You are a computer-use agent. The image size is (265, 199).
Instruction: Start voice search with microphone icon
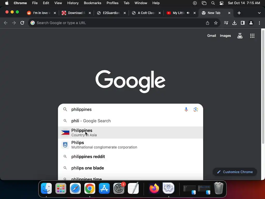coord(186,110)
